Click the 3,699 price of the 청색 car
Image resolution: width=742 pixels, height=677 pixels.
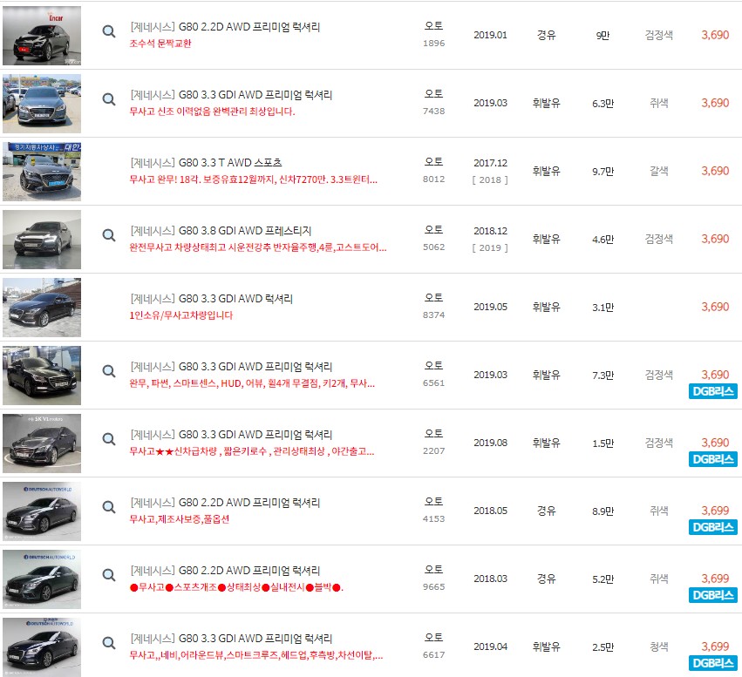[x=715, y=647]
